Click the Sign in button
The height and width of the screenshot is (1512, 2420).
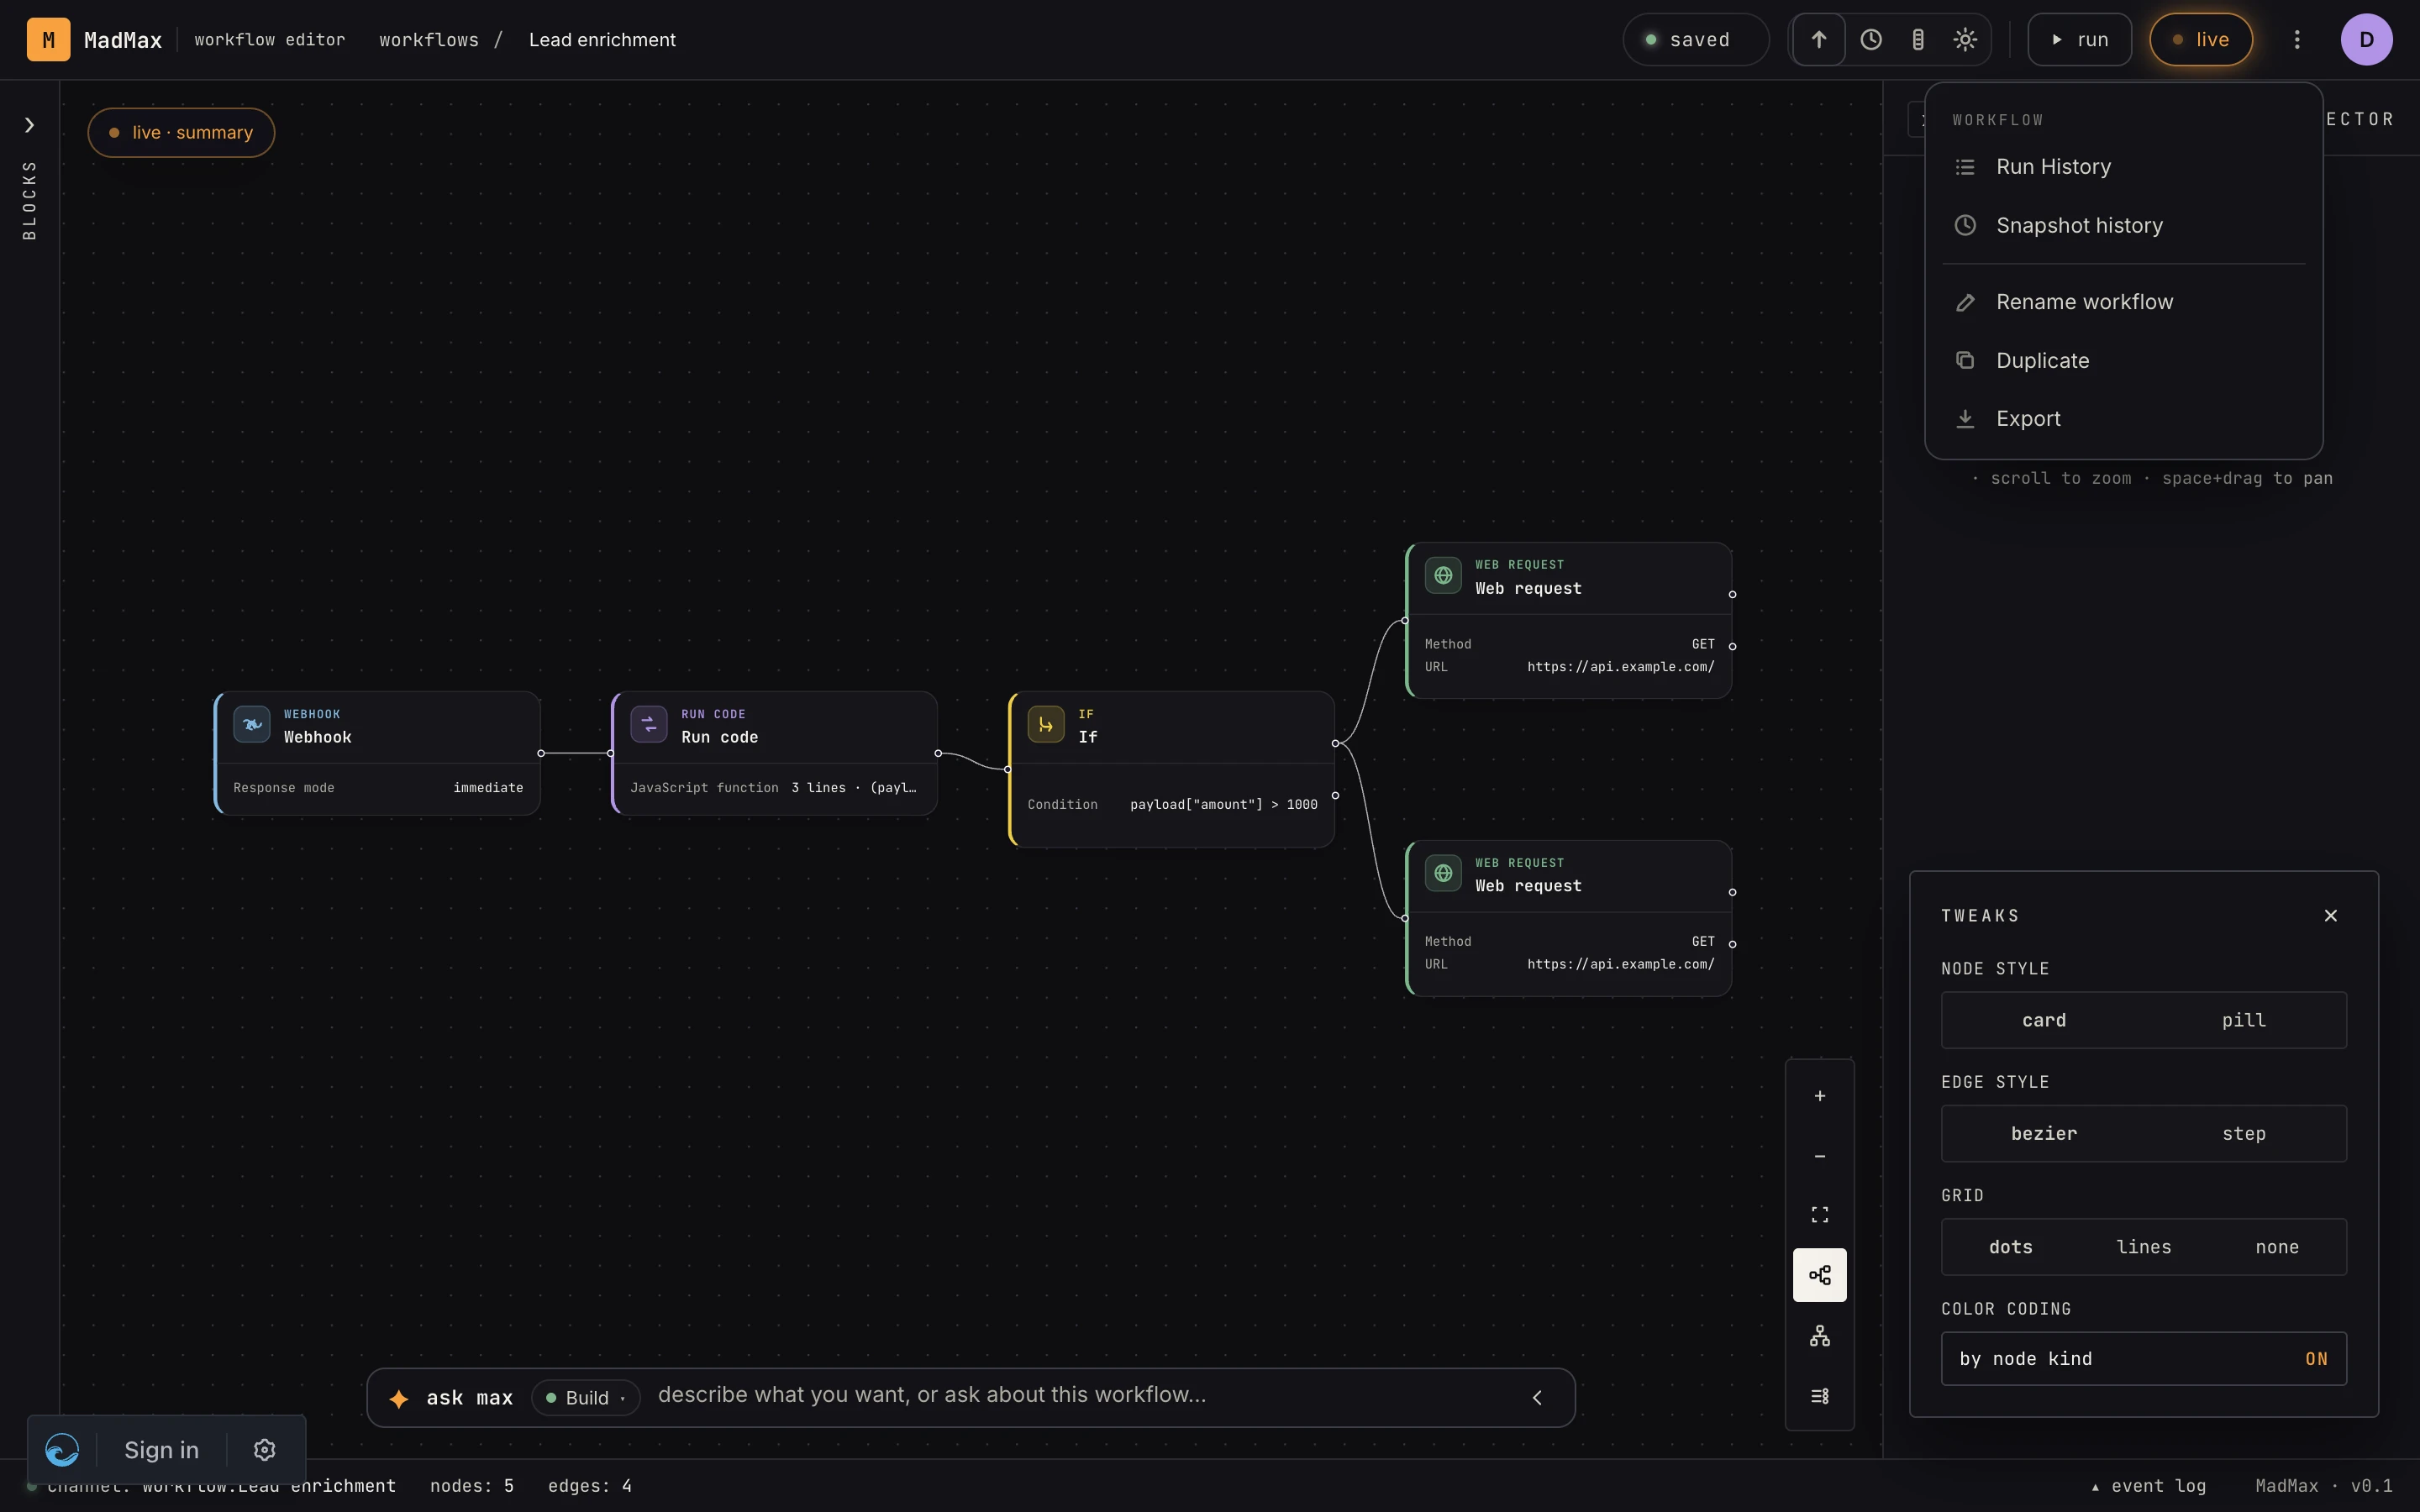(x=161, y=1450)
